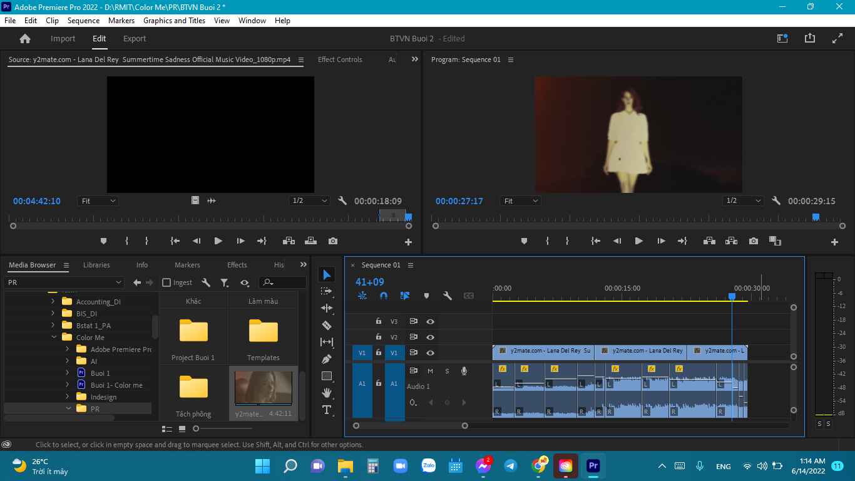
Task: Play the Program monitor
Action: pos(638,241)
